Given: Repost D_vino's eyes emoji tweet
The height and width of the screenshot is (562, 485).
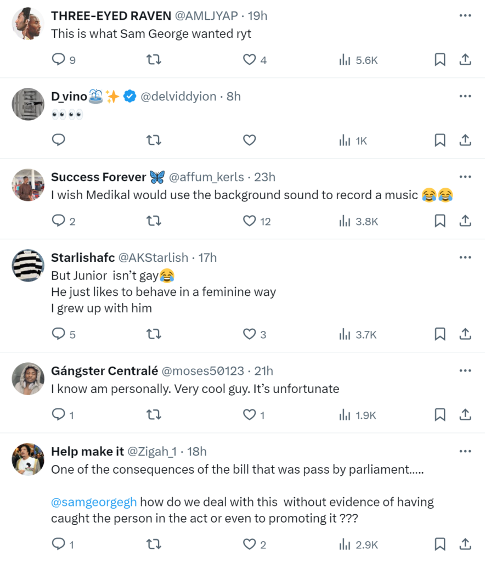Looking at the screenshot, I should [154, 140].
